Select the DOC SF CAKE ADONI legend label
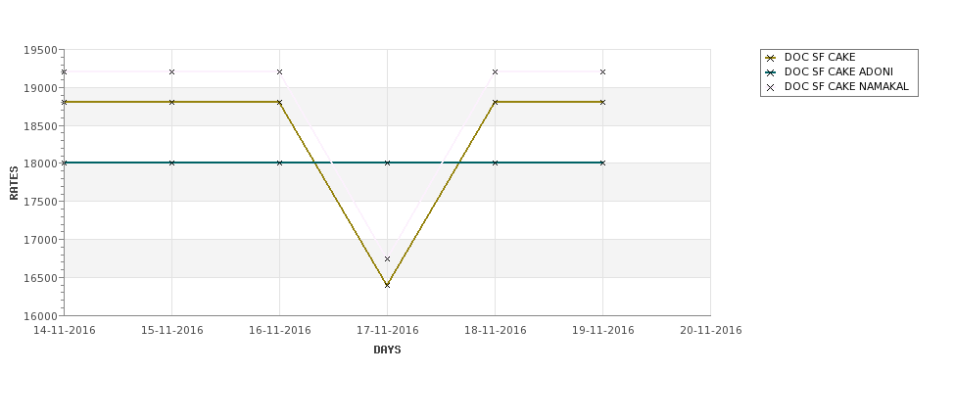Image resolution: width=955 pixels, height=420 pixels. coord(838,71)
